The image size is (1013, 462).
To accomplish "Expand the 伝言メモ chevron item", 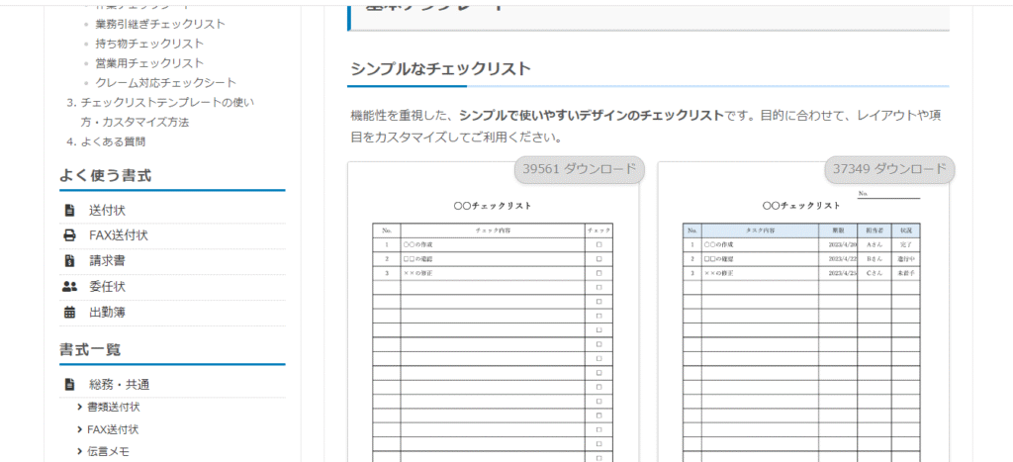I will point(79,452).
